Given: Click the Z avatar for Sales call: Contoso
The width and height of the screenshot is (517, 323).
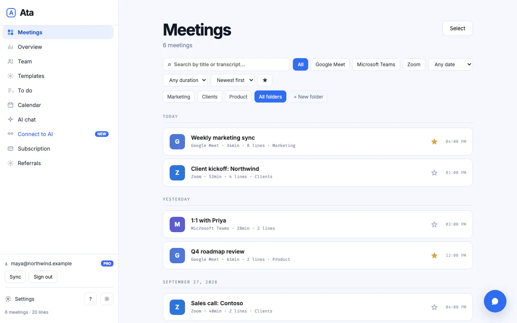Looking at the screenshot, I should [177, 307].
